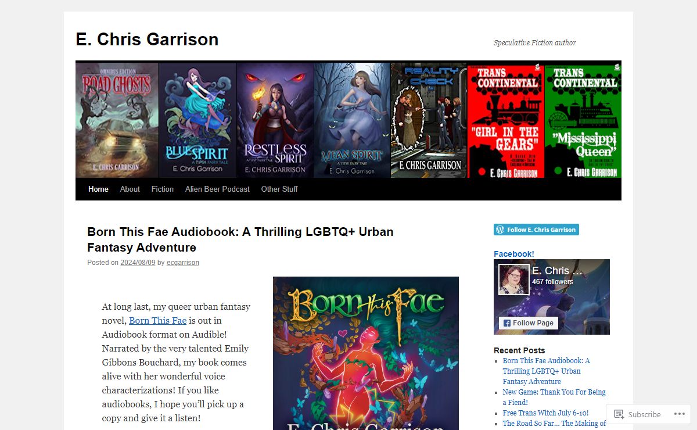This screenshot has width=697, height=430.
Task: Open recent post Born This Fae Audiobook
Action: [546, 371]
